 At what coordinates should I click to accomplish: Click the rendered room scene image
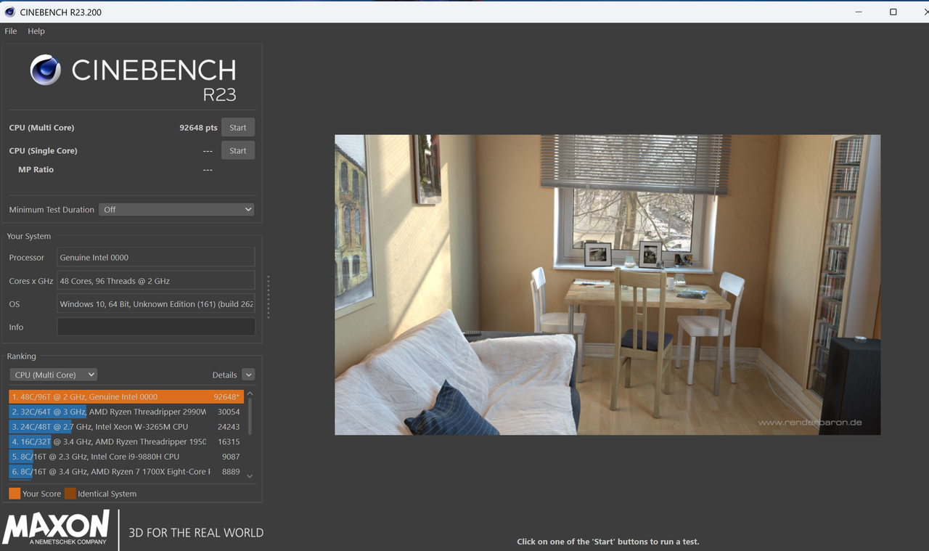click(x=607, y=285)
